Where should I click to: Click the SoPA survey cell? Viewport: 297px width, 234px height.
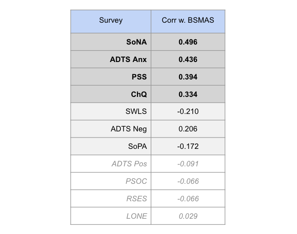pos(111,146)
